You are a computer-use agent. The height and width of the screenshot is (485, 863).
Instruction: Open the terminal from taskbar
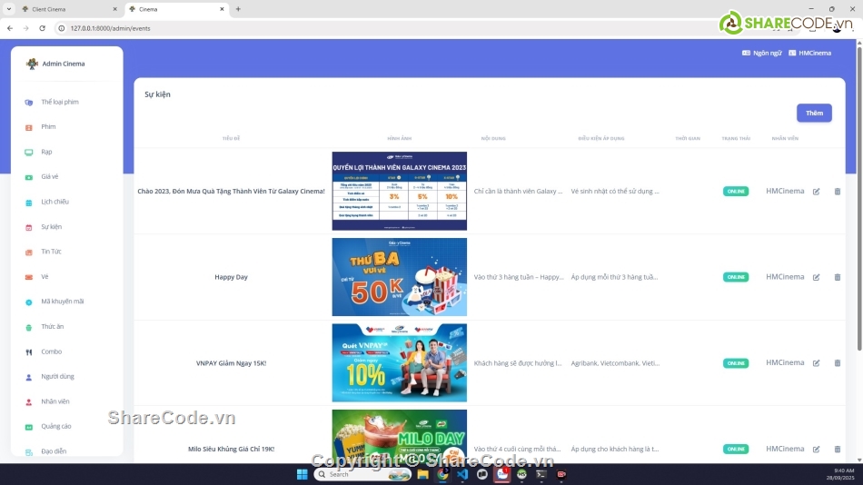point(541,474)
